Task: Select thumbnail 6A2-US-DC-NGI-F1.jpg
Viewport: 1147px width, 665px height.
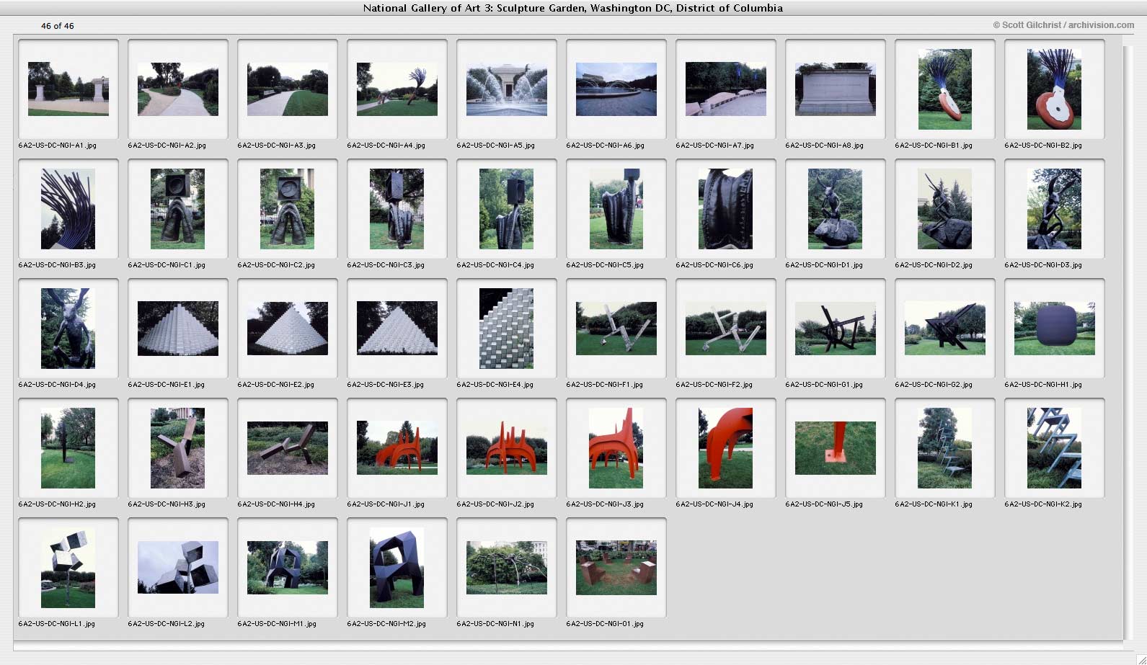Action: click(x=616, y=329)
